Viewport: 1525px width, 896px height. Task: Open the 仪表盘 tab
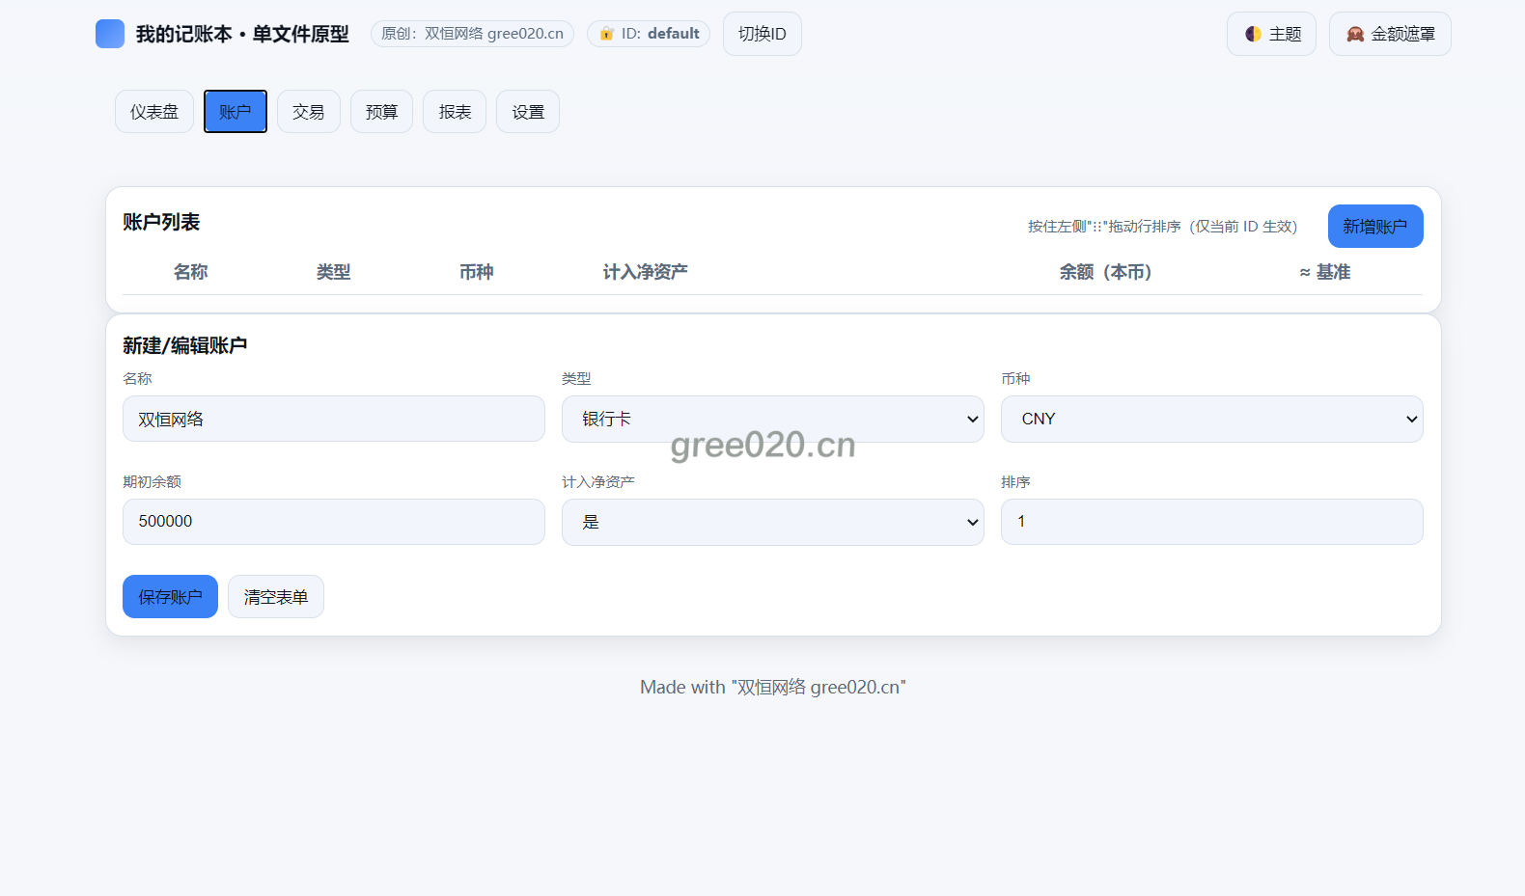154,112
